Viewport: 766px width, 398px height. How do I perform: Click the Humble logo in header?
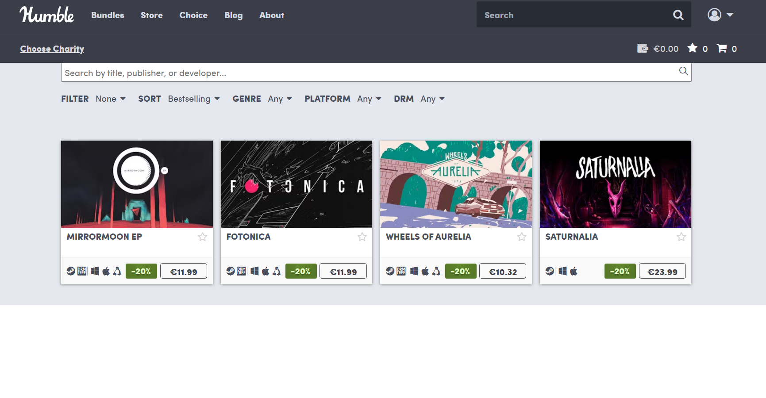46,15
